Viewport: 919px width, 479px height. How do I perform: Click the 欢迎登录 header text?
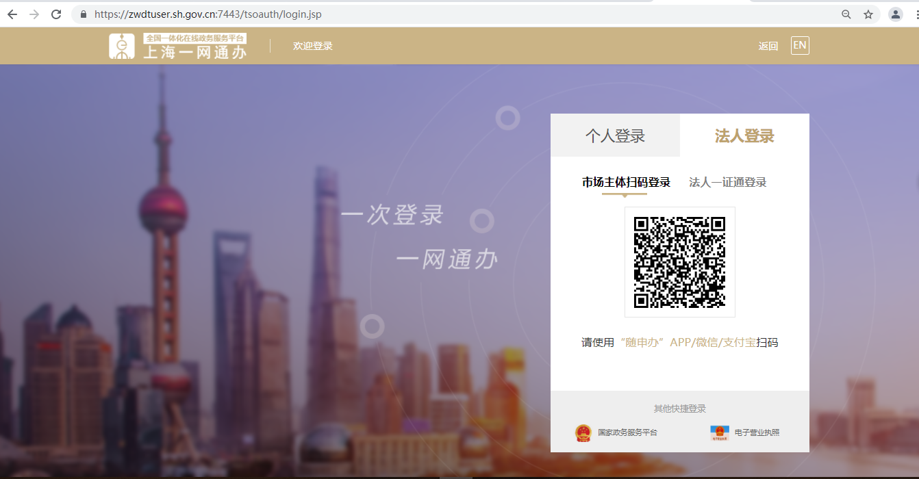313,46
